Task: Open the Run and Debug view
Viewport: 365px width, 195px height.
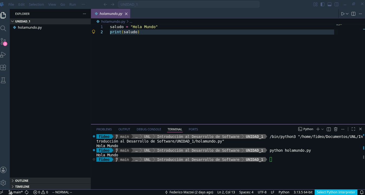Action: click(3, 54)
